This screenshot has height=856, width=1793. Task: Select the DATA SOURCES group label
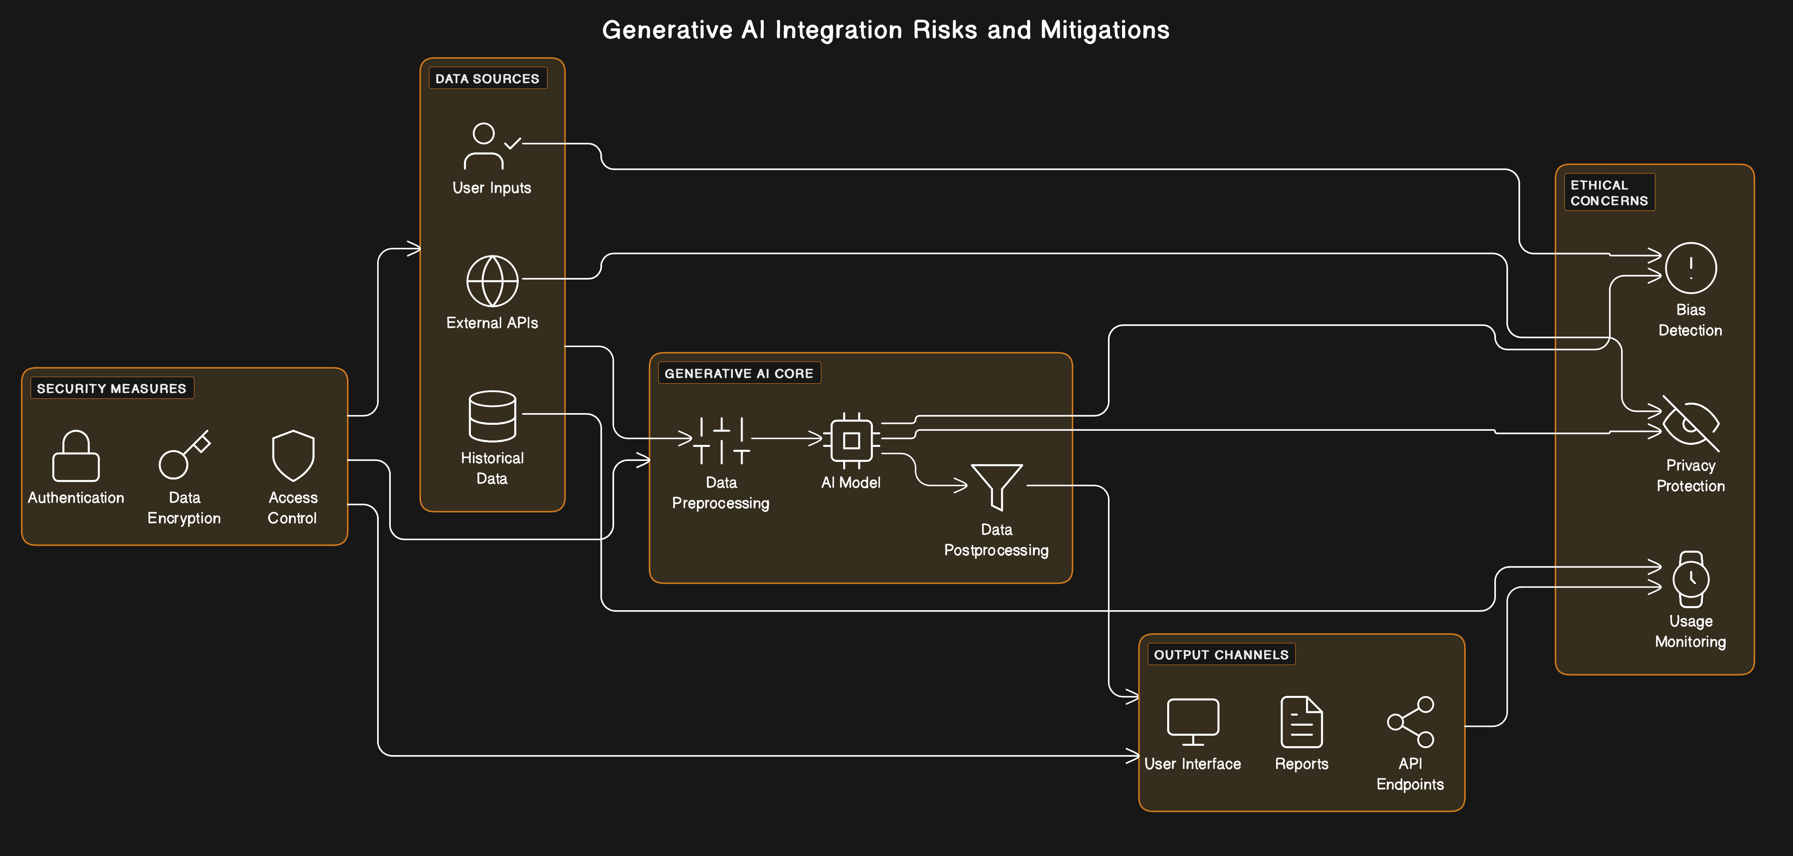coord(487,78)
